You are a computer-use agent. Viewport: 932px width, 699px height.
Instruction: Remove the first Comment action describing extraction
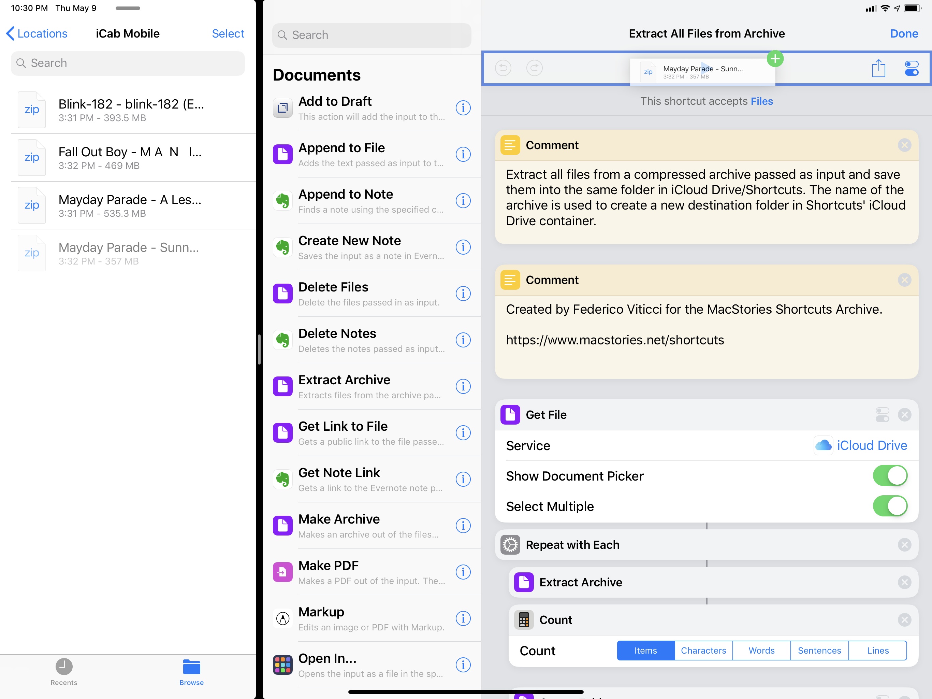tap(904, 145)
